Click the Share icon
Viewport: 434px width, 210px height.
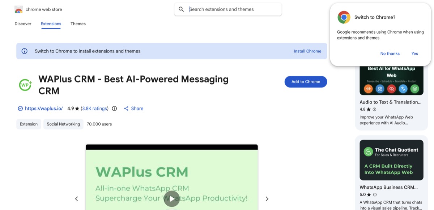click(x=126, y=109)
